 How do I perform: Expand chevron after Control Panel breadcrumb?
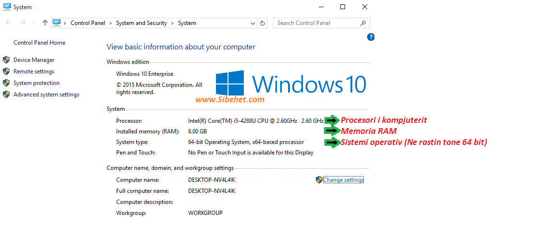[x=110, y=23]
